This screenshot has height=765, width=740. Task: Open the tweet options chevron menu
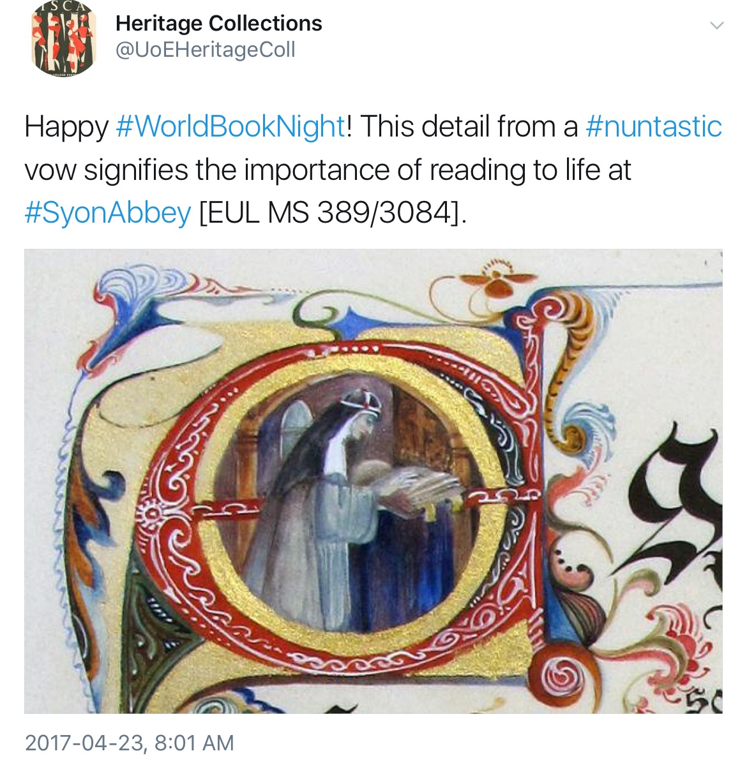click(716, 26)
